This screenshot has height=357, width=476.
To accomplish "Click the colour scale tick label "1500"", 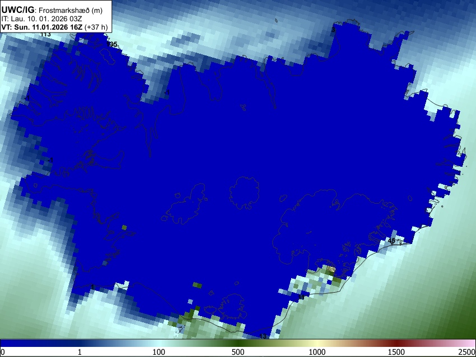I will tap(396, 352).
